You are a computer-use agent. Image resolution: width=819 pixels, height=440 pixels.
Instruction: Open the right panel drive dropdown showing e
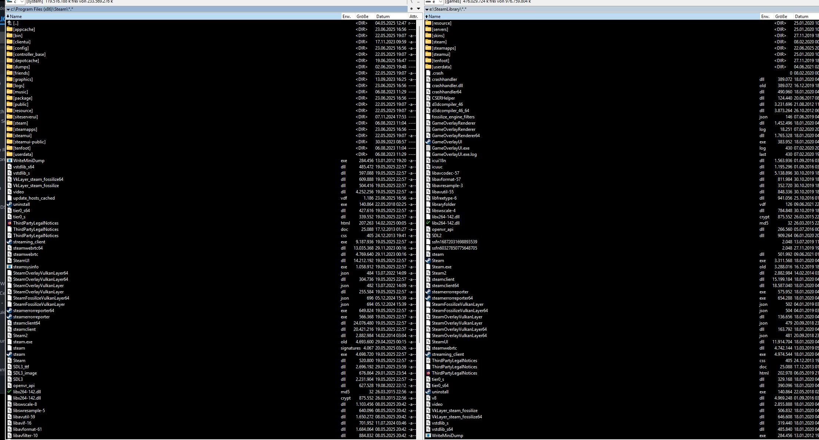(x=434, y=2)
